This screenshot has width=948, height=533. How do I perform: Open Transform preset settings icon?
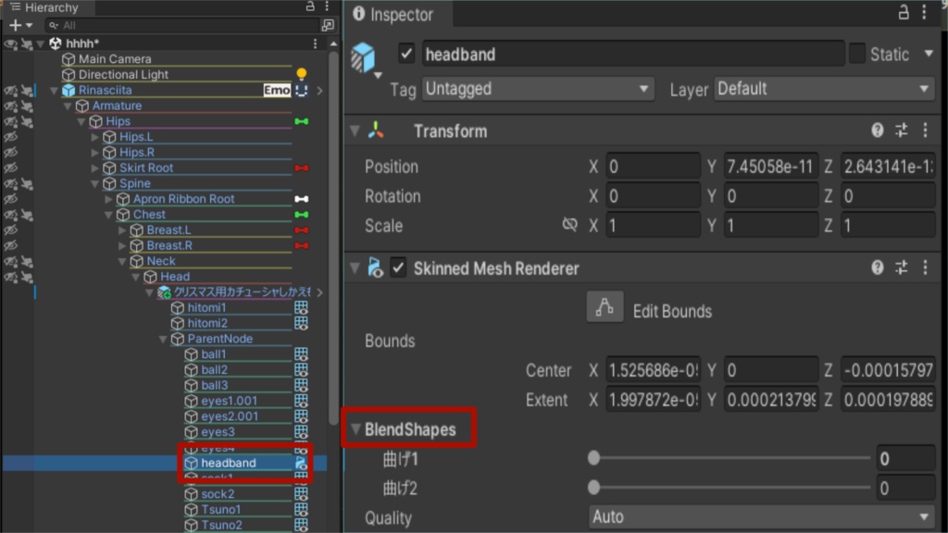point(902,130)
